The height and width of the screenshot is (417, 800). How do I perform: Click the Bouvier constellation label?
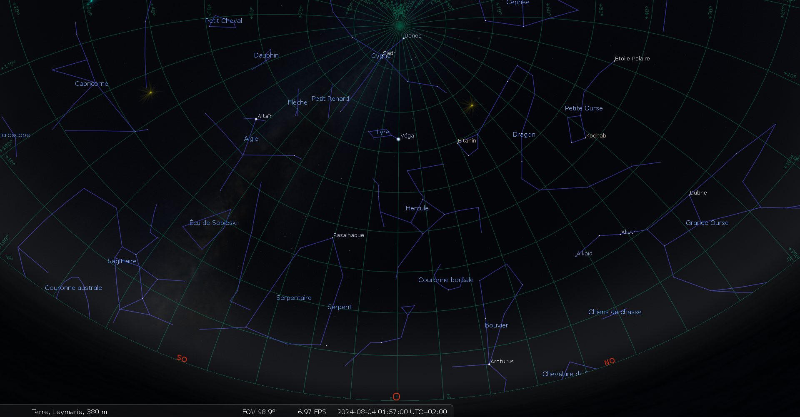pos(497,325)
